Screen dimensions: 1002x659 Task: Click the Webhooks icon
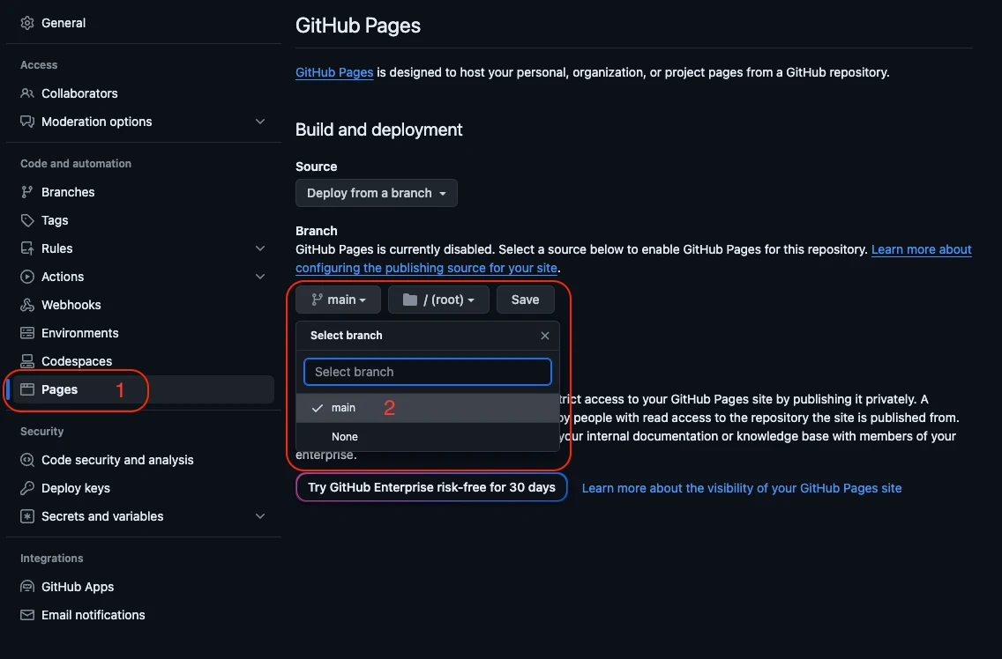pos(26,305)
